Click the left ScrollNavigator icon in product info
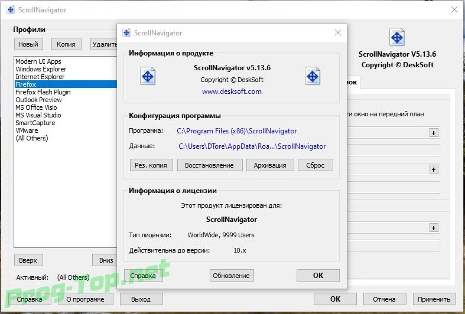The height and width of the screenshot is (314, 465). point(148,76)
